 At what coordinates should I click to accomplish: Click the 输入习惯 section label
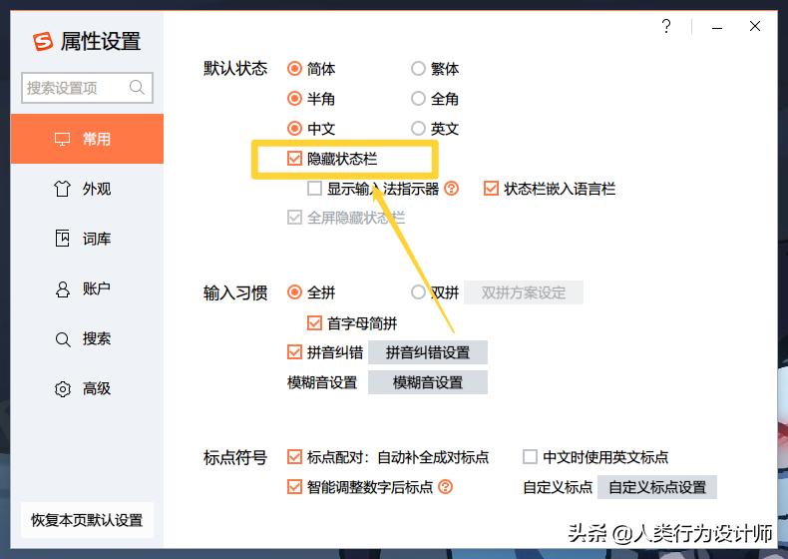(235, 292)
